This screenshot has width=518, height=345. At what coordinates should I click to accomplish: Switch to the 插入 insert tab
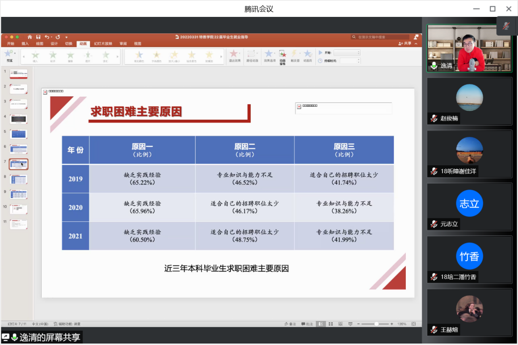click(x=25, y=44)
